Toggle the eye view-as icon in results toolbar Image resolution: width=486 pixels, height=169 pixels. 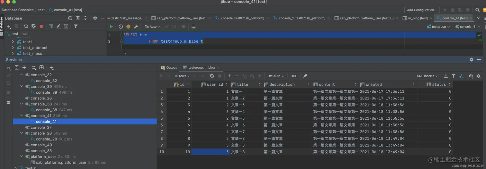coord(471,76)
